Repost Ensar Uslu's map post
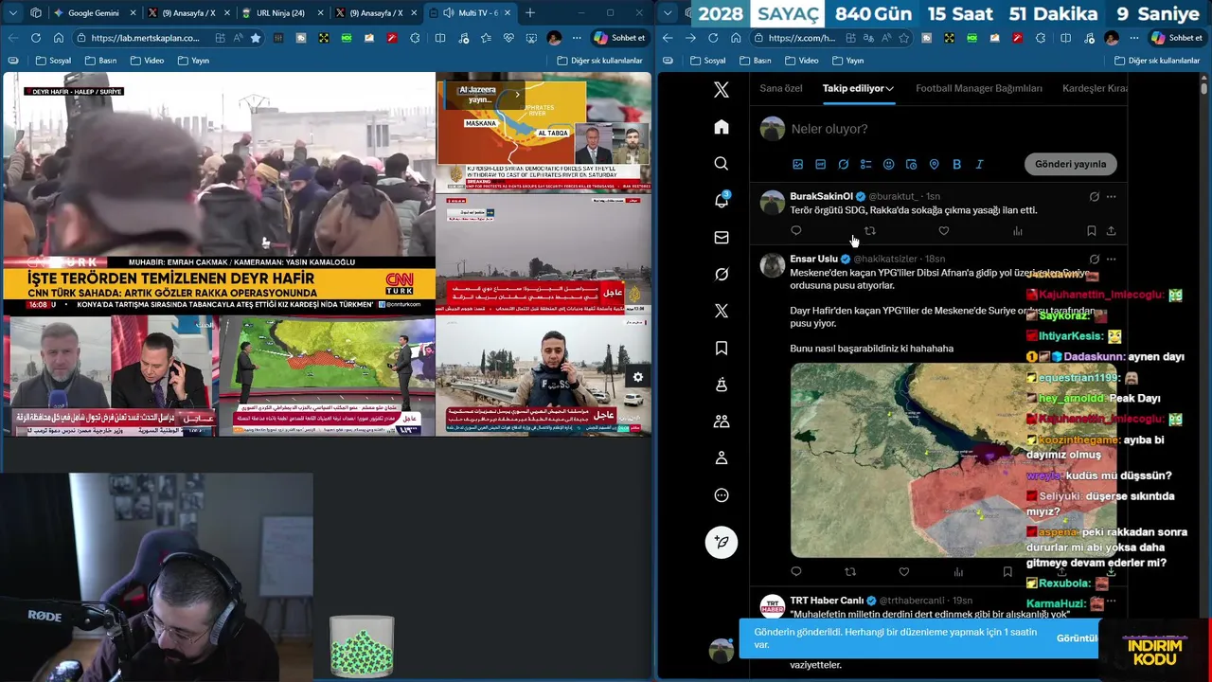Screen dimensions: 1212x682 [849, 571]
